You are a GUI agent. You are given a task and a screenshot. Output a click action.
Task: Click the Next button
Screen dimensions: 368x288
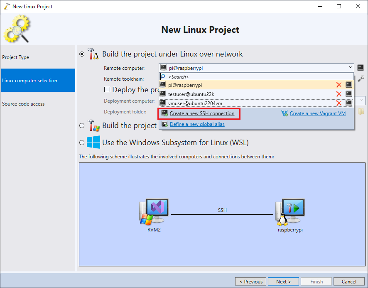click(x=283, y=281)
